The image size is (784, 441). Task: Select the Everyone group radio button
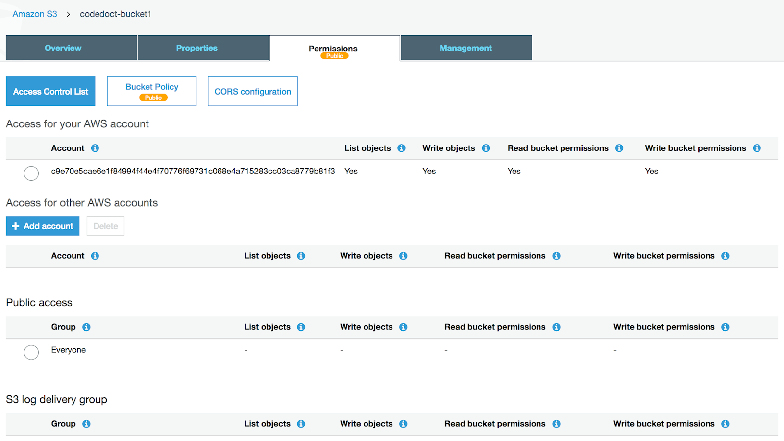pos(31,352)
